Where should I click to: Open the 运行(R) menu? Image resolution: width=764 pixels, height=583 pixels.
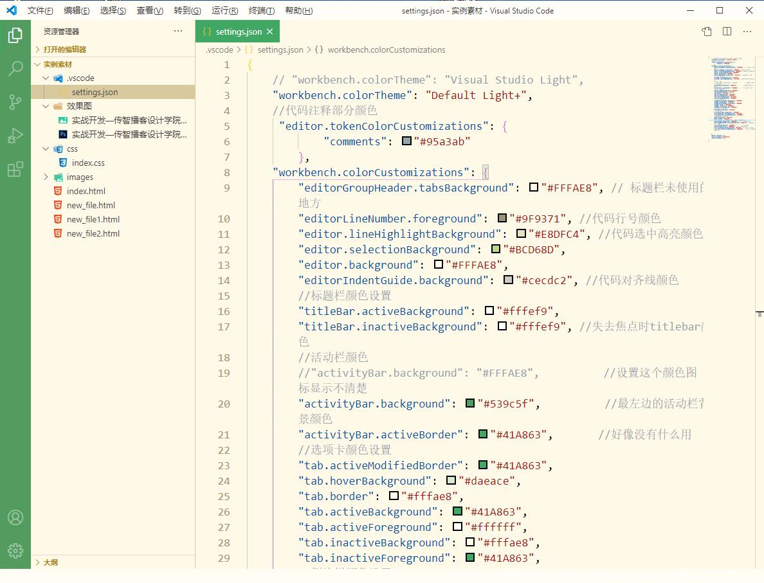[224, 10]
